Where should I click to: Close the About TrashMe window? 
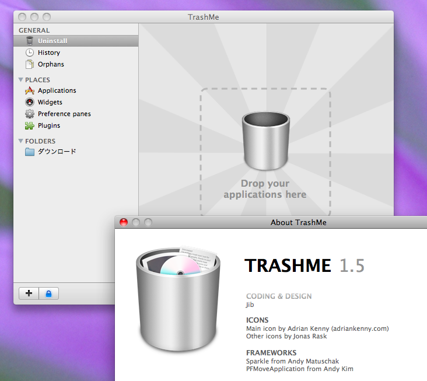pyautogui.click(x=124, y=222)
